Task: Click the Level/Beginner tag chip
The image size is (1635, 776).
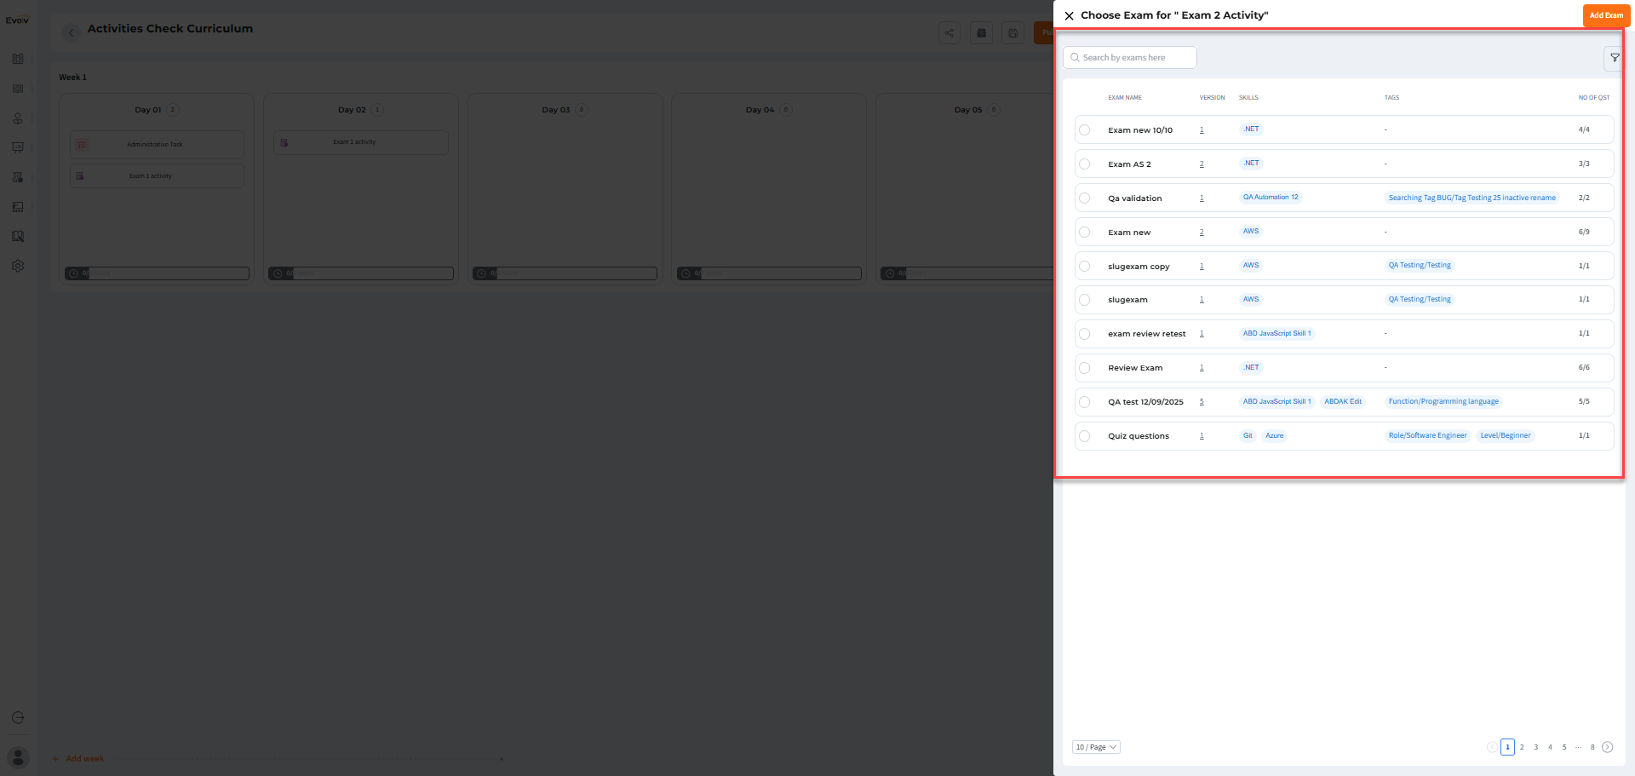Action: pyautogui.click(x=1506, y=436)
